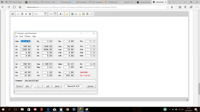
Task: Refresh the current page
Action: click(x=14, y=7)
